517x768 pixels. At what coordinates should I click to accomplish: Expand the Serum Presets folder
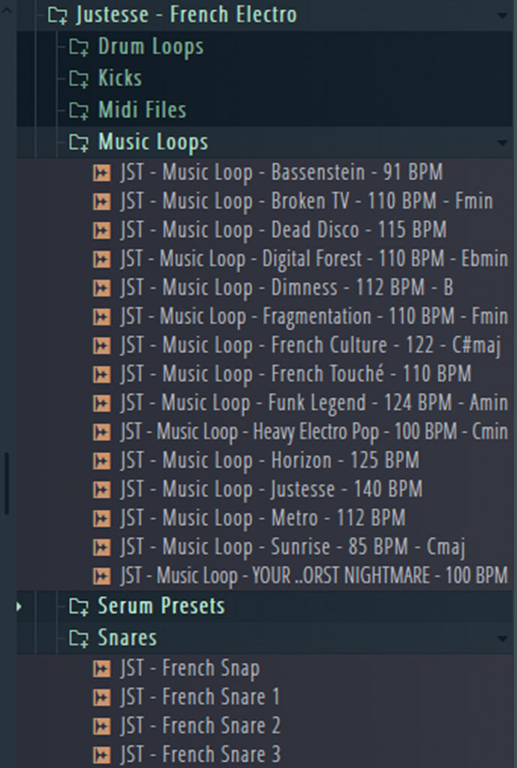point(20,606)
